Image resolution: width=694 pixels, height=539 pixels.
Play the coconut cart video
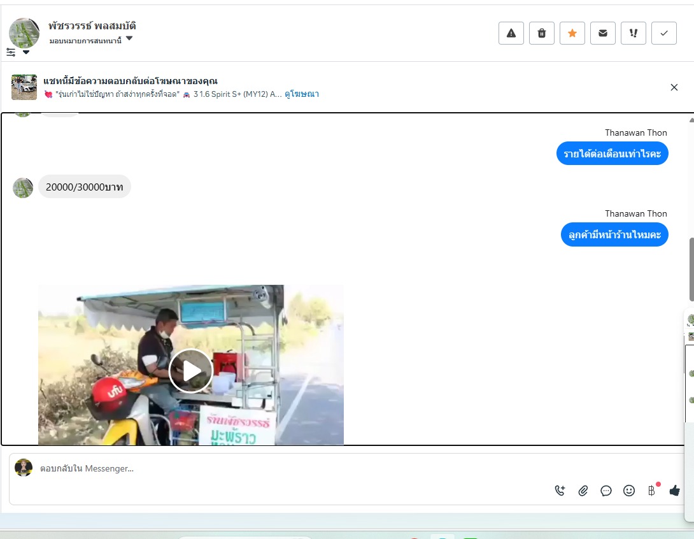click(x=191, y=371)
